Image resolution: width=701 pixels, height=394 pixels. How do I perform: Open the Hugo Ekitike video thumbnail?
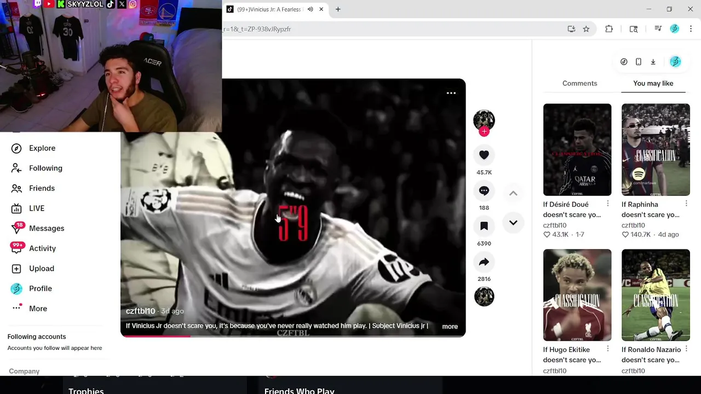pos(577,295)
